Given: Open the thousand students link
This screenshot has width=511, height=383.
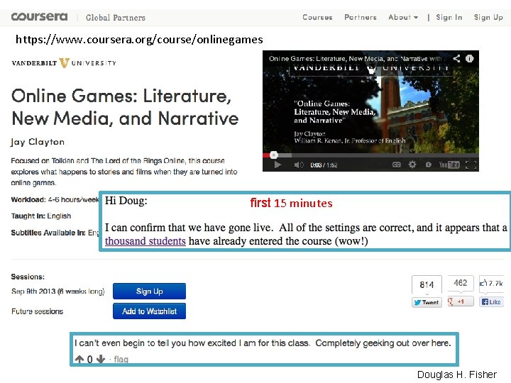Looking at the screenshot, I should 145,241.
